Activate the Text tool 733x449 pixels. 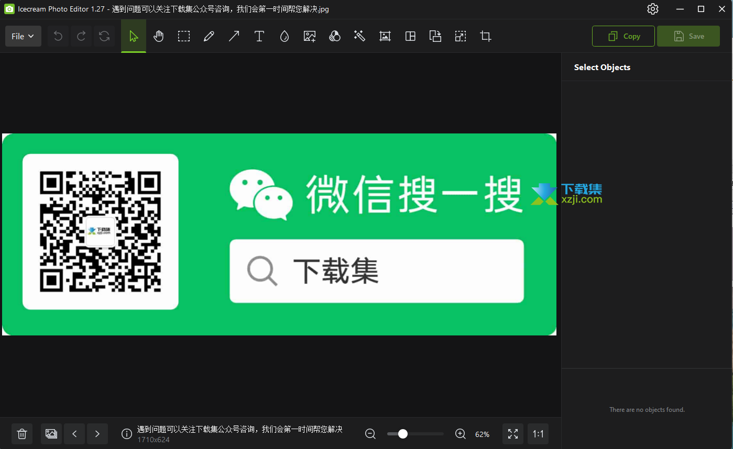(x=259, y=36)
